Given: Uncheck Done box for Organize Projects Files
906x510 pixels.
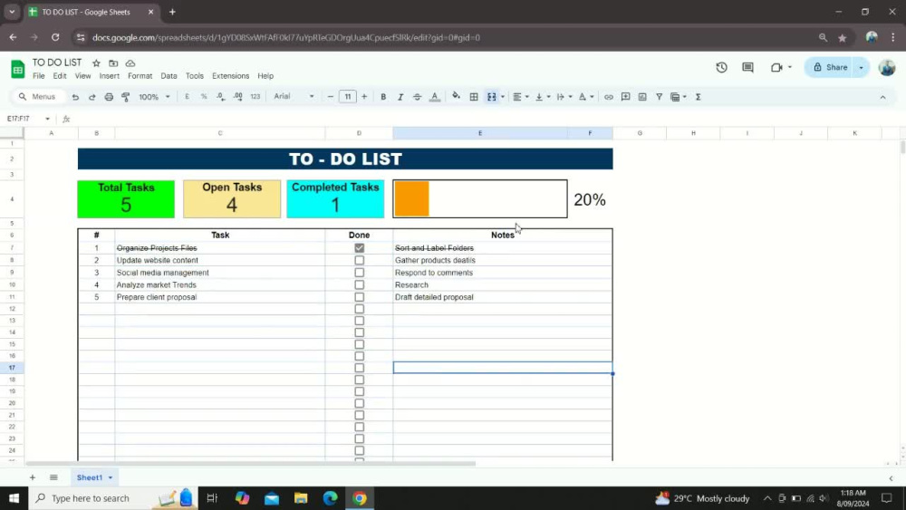Looking at the screenshot, I should click(x=360, y=248).
